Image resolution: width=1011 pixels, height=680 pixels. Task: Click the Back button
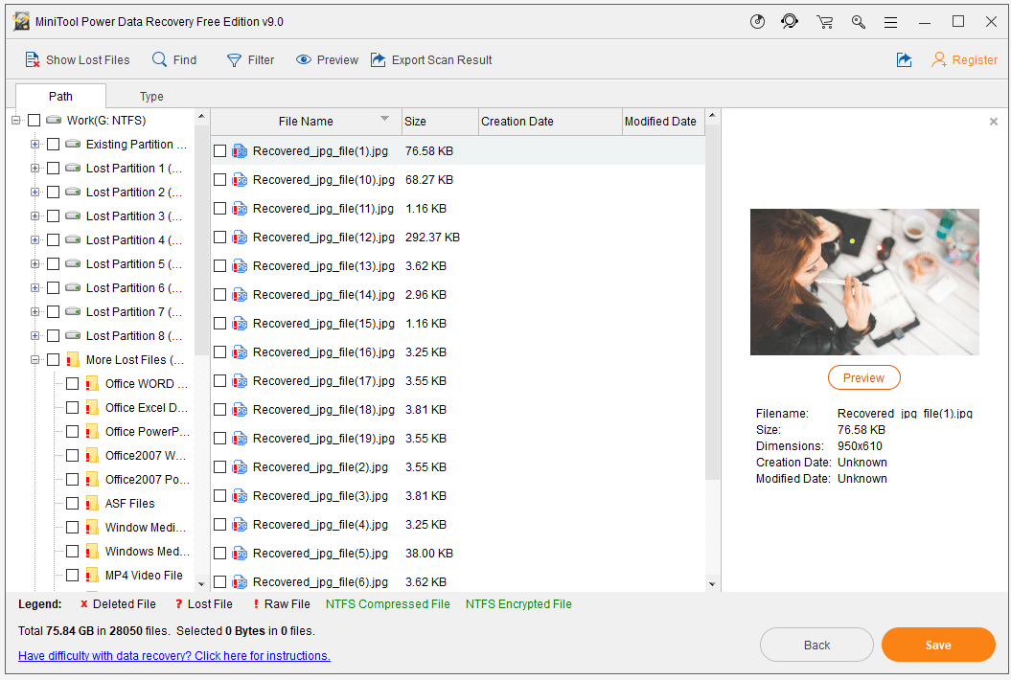(x=816, y=645)
